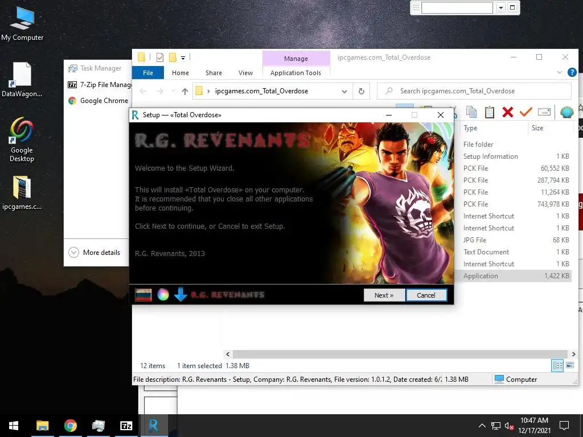Sort by the Type column header
583x437 pixels.
[470, 128]
